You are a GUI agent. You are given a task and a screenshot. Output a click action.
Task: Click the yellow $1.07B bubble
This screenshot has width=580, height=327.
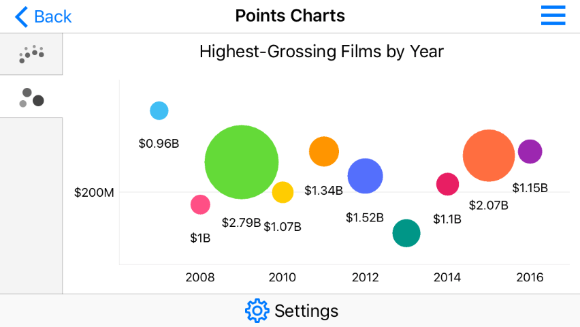point(283,192)
